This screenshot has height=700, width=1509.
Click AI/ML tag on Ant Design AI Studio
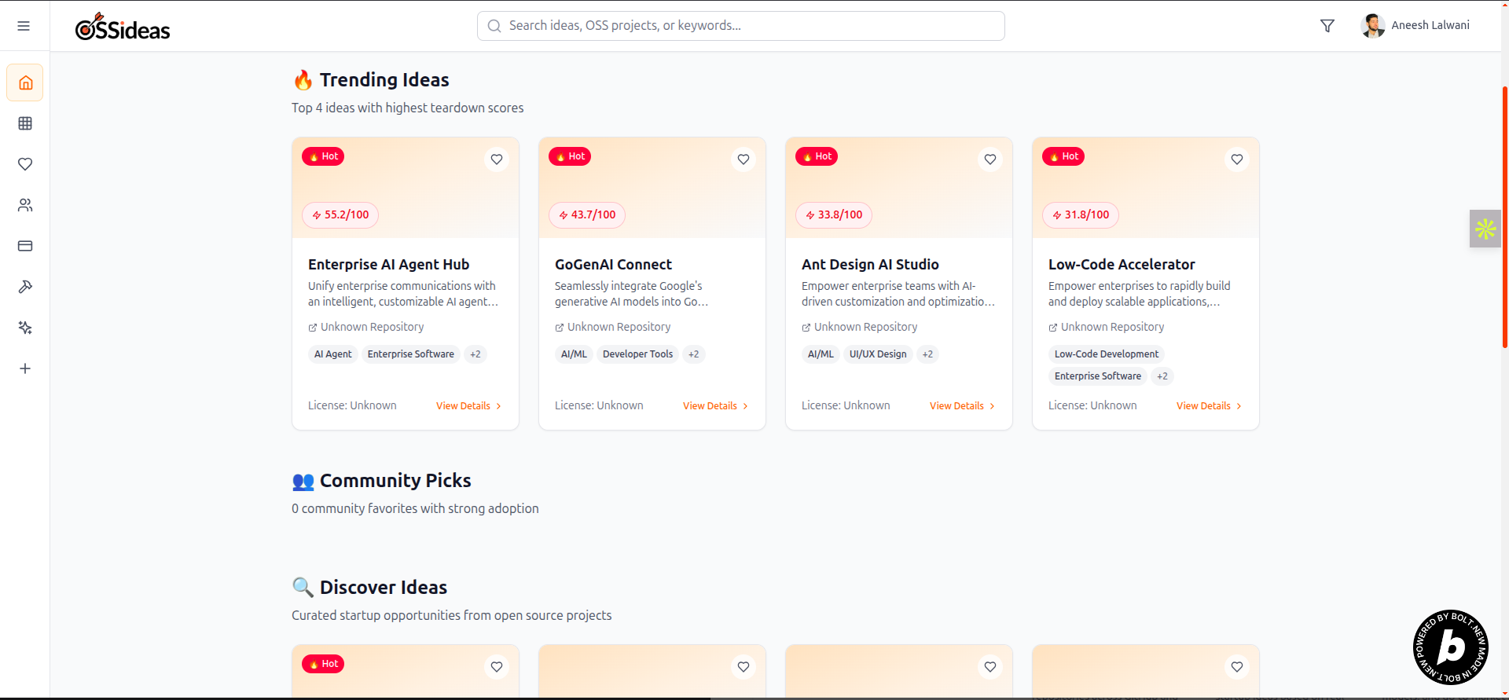[821, 354]
